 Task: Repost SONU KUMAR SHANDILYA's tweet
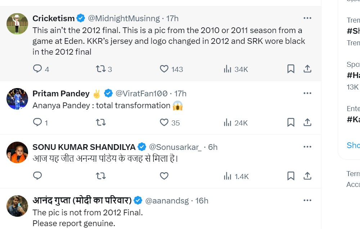pos(101,176)
